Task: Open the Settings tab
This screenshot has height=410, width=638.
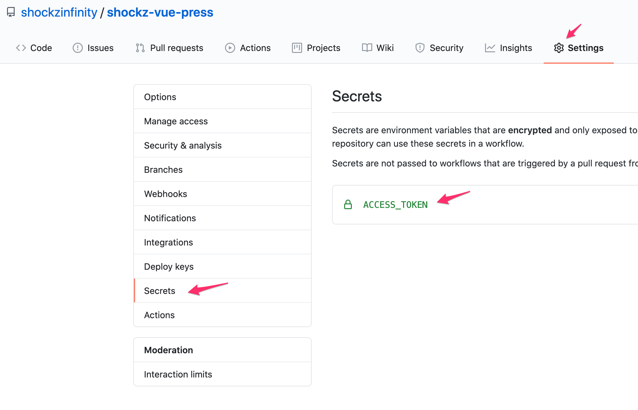Action: click(x=579, y=48)
